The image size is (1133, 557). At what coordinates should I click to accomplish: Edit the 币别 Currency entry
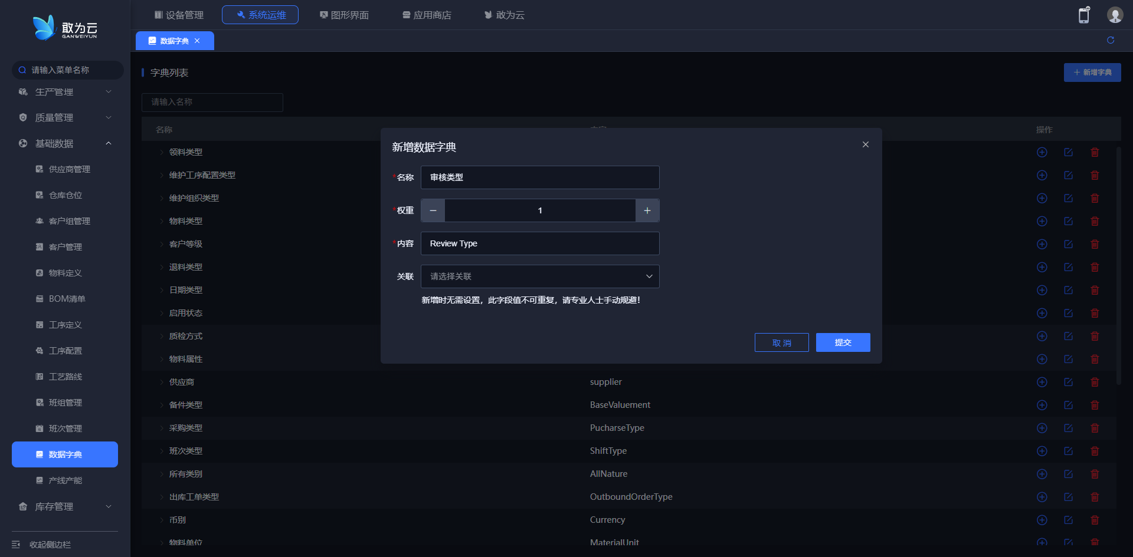coord(1068,520)
